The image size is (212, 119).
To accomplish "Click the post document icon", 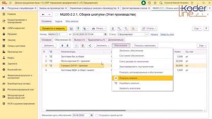I will (x=78, y=28).
